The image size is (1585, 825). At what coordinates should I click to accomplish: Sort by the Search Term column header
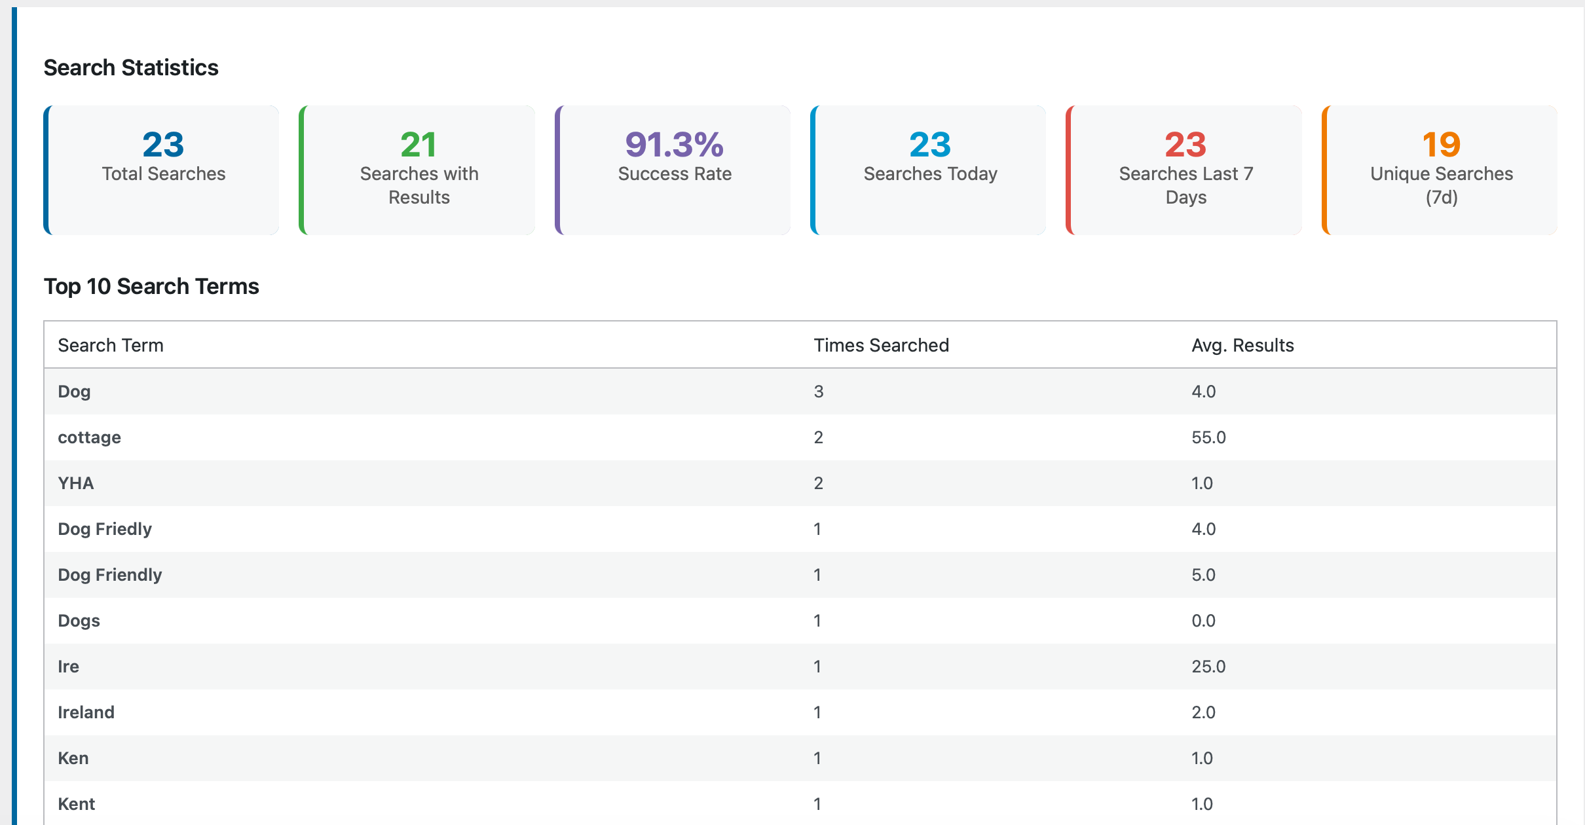[111, 345]
